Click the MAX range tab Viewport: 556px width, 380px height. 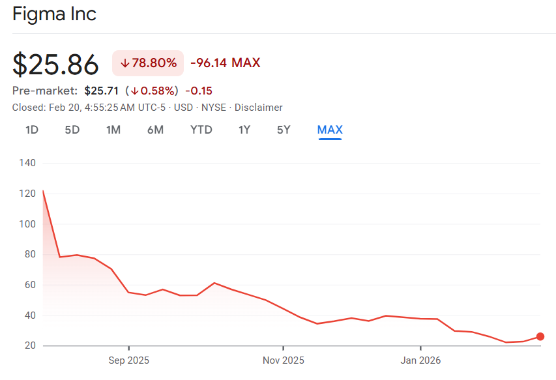pos(330,130)
